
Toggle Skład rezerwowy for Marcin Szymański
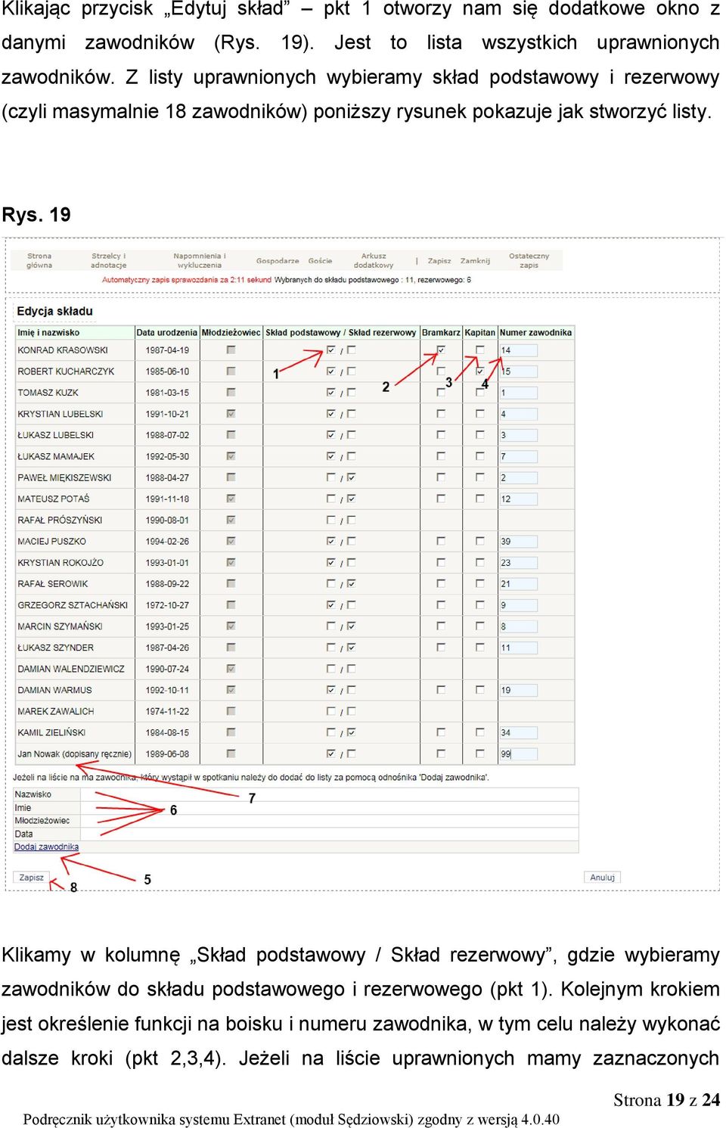coord(352,626)
